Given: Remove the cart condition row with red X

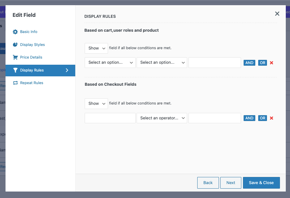Looking at the screenshot, I should tap(272, 63).
